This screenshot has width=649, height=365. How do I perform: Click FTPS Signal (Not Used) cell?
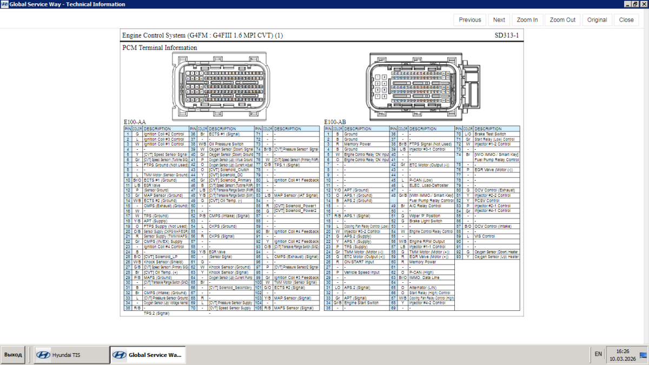[432, 144]
